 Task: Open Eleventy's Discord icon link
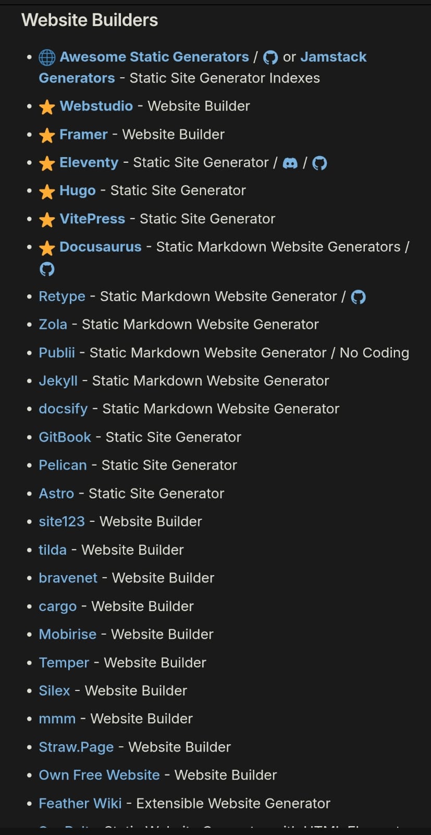pos(290,163)
